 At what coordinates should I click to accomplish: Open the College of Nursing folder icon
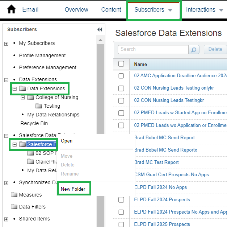(30, 97)
